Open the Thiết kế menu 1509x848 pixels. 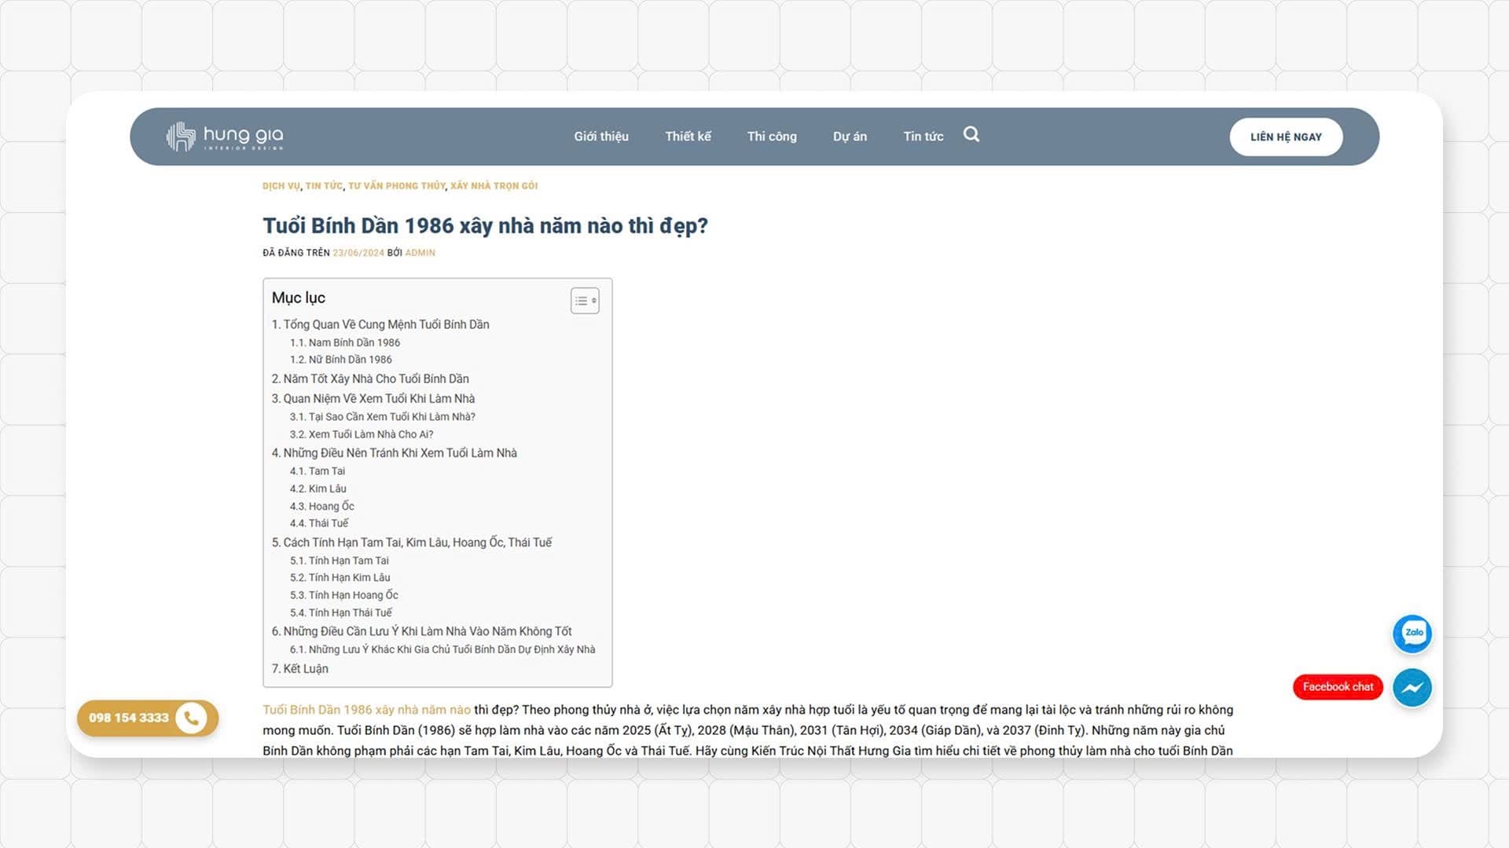[688, 137]
